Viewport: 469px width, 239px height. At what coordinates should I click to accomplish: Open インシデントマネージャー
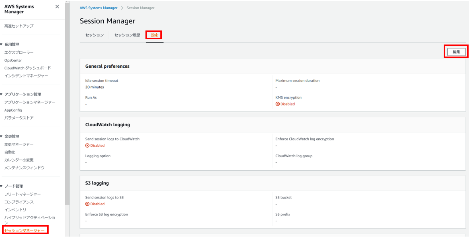click(x=26, y=76)
